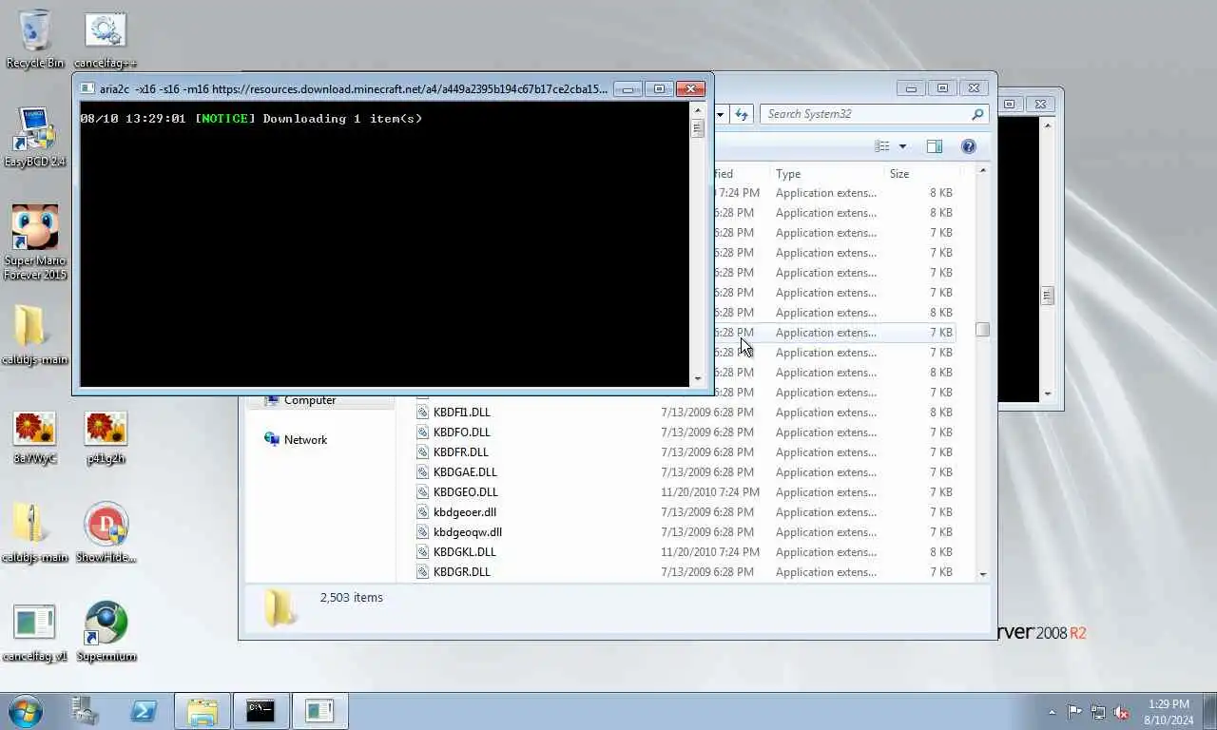Open address bar history dropdown in Explorer

pos(720,114)
